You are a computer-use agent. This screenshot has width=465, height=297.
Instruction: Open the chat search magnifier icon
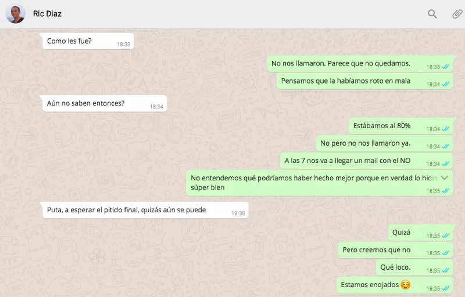point(432,13)
